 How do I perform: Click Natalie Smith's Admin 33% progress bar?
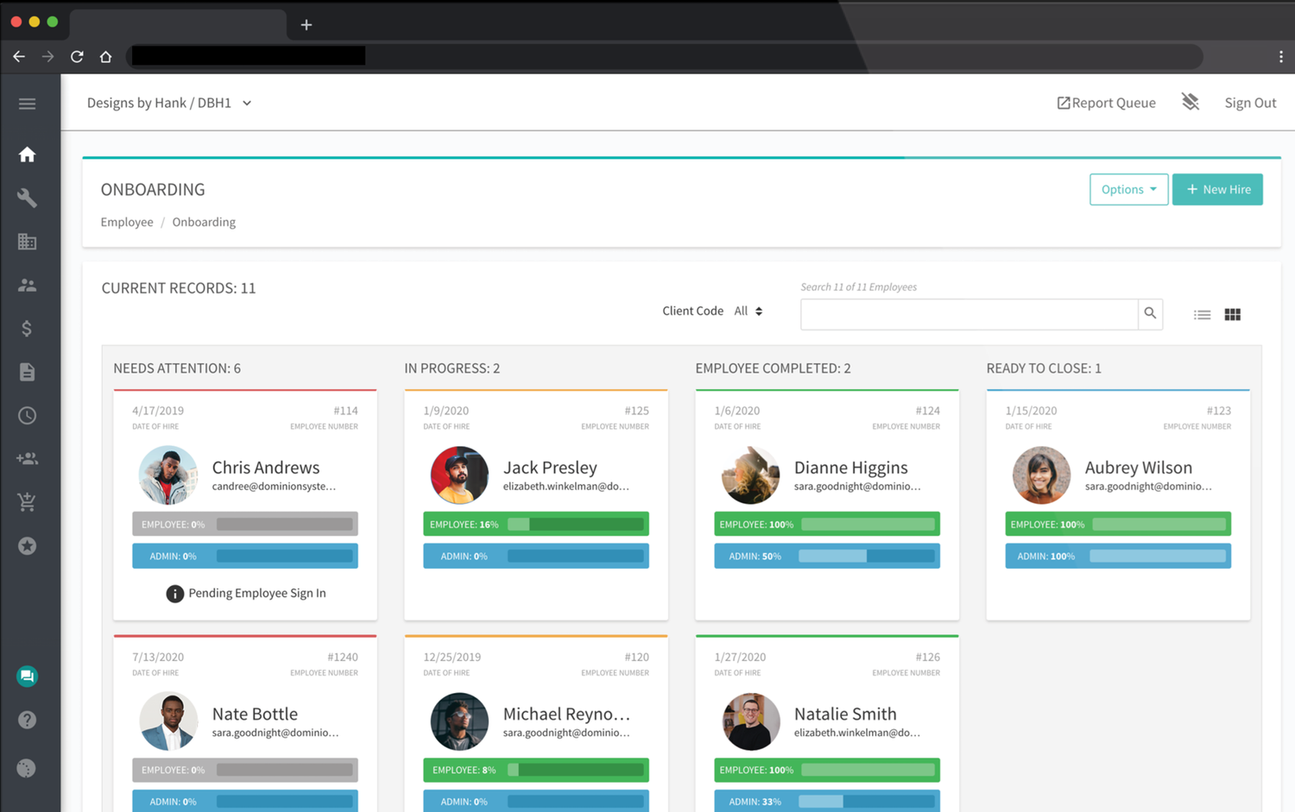(x=827, y=801)
